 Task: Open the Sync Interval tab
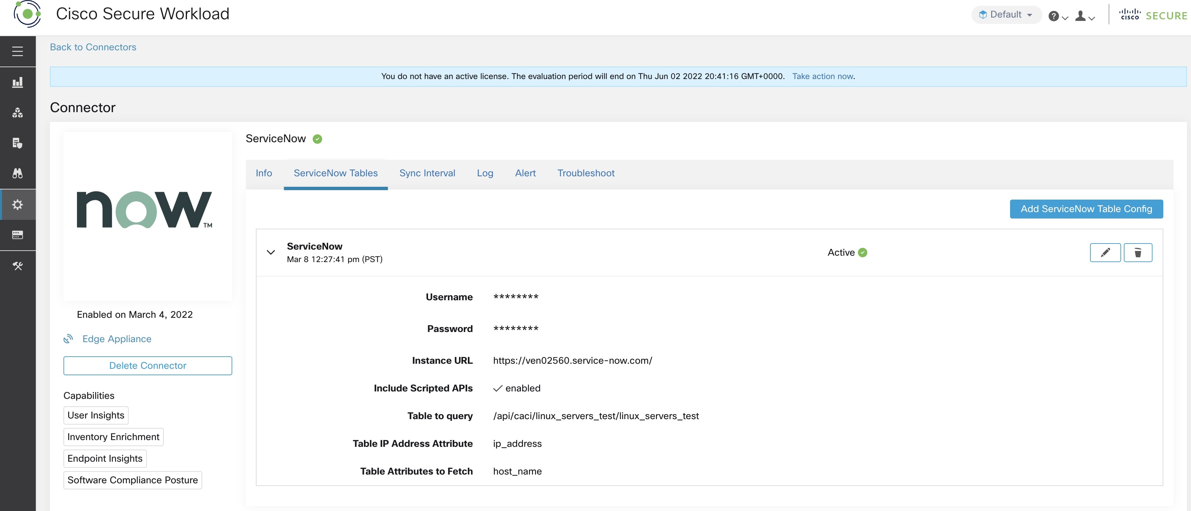427,173
